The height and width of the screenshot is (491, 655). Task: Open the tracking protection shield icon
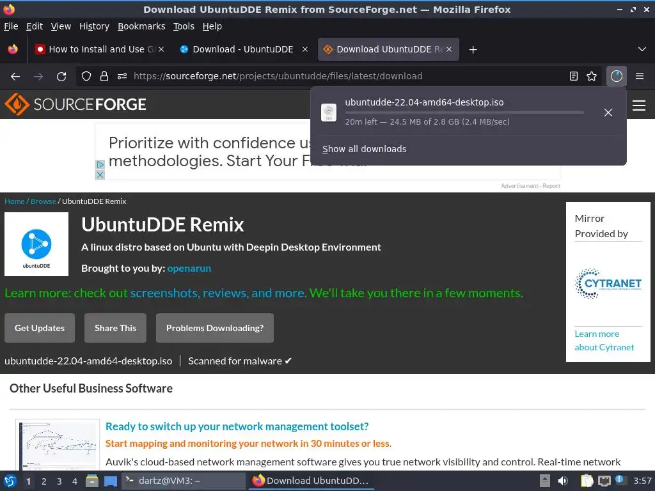(86, 76)
